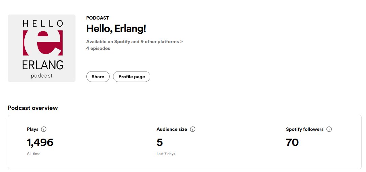The image size is (366, 172).
Task: Select the audience size value 5
Action: [x=160, y=142]
